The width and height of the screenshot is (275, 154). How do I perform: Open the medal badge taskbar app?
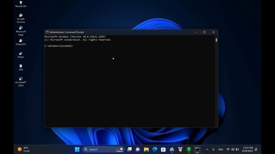pyautogui.click(x=180, y=149)
